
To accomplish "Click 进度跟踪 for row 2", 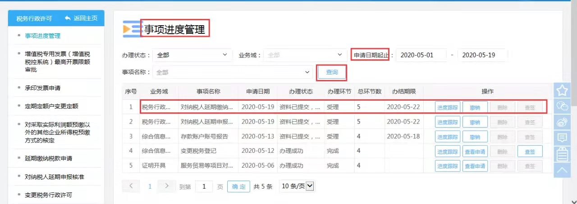I will click(448, 122).
